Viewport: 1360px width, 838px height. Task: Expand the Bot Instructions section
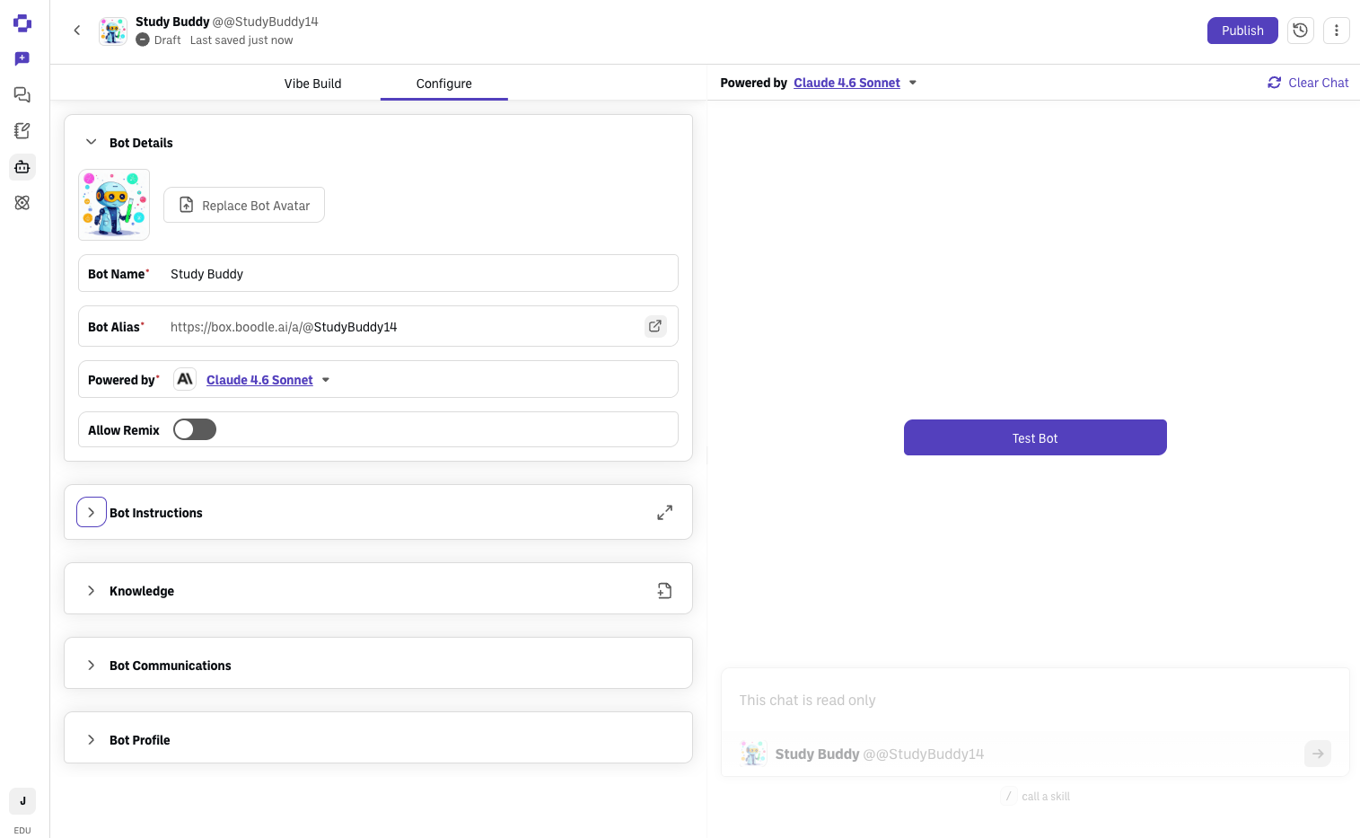(x=92, y=512)
